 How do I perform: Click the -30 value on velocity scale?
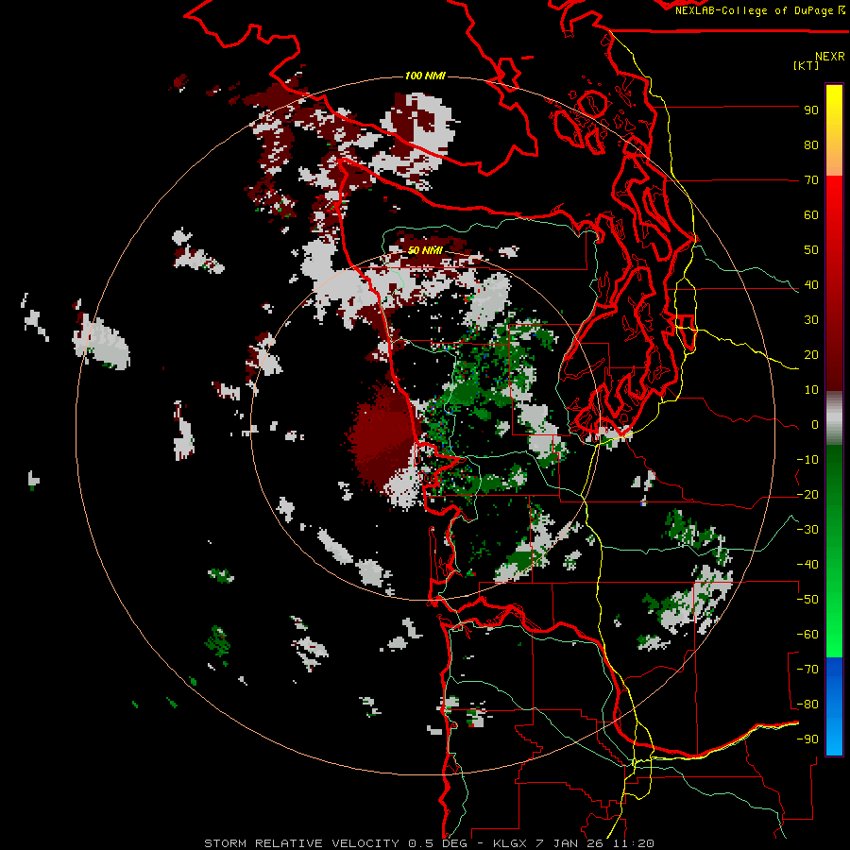tap(807, 530)
